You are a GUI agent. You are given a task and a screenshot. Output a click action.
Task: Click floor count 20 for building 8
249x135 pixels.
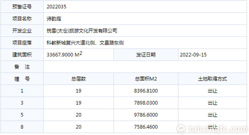pos(79,127)
